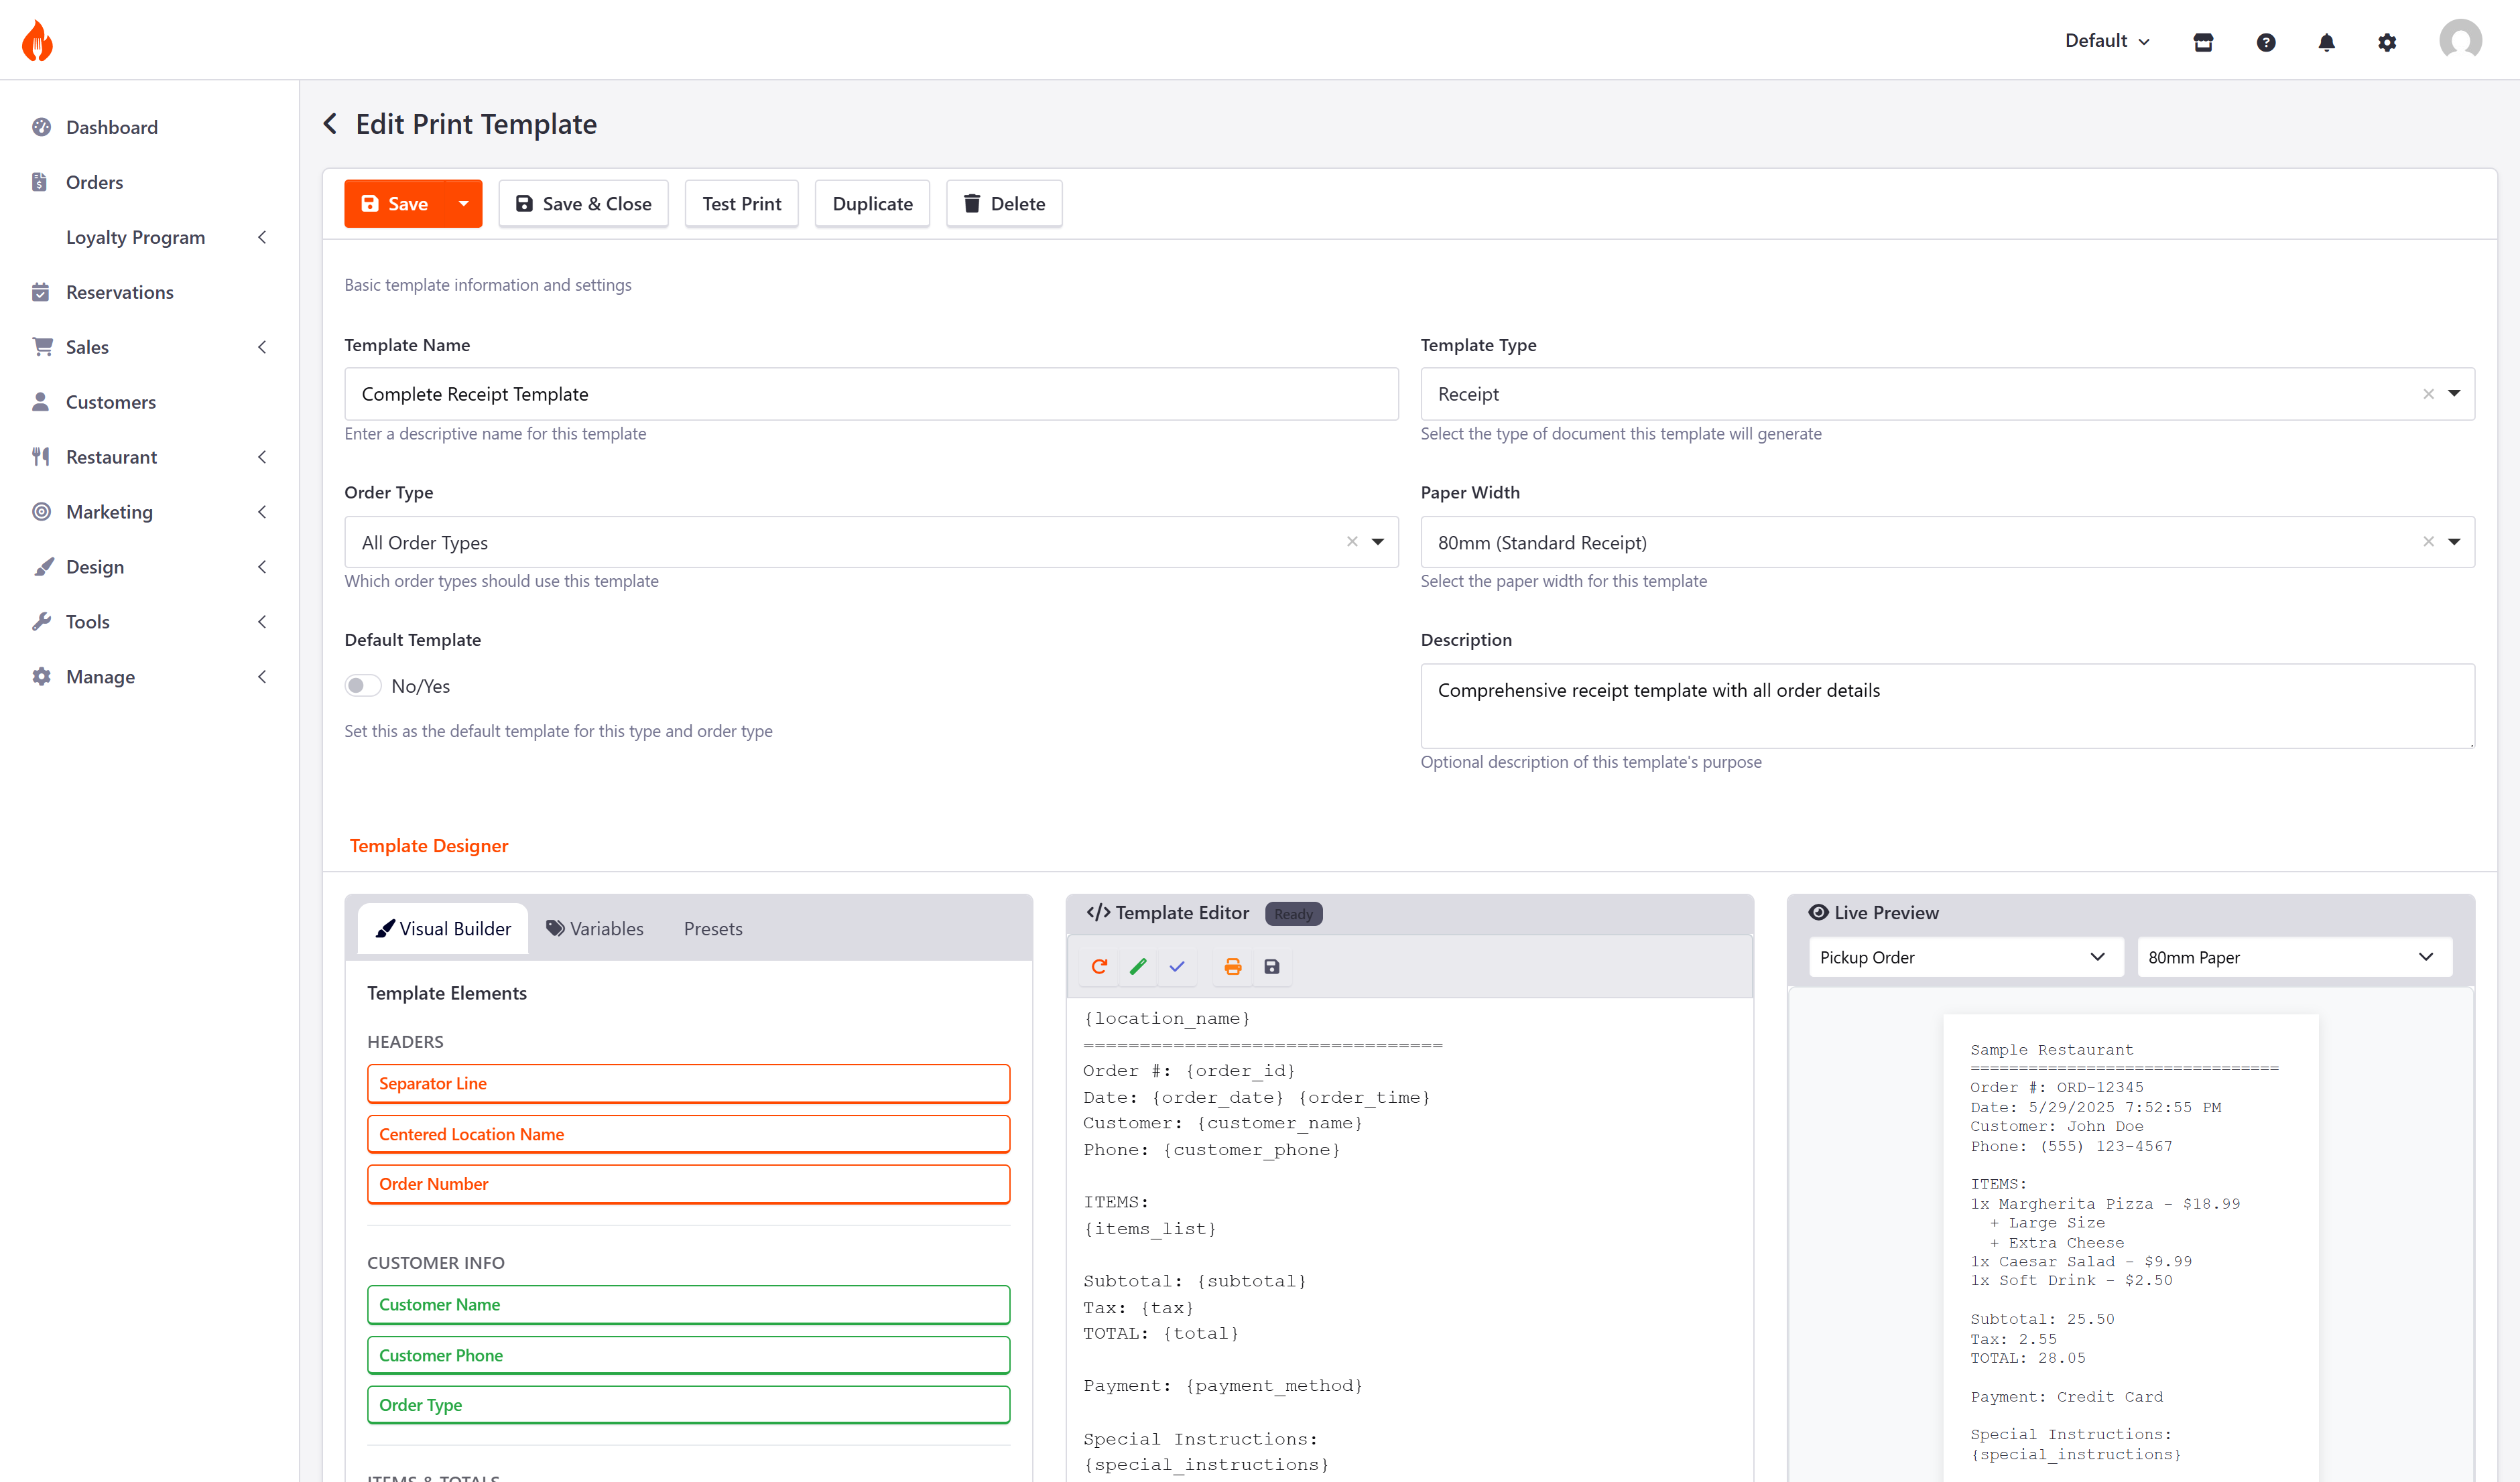The width and height of the screenshot is (2520, 1482).
Task: Toggle the Default Template No/Yes switch
Action: coord(363,685)
